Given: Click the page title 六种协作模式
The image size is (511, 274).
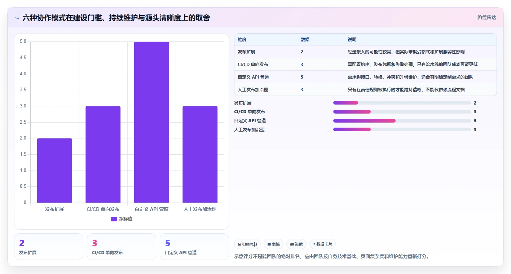Looking at the screenshot, I should 116,18.
